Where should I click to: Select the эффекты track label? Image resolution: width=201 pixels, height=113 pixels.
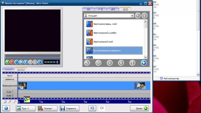coord(10,79)
